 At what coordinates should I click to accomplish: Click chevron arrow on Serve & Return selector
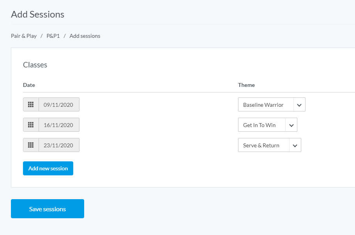(295, 145)
